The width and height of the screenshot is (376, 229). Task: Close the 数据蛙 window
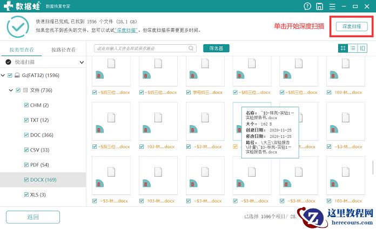367,6
